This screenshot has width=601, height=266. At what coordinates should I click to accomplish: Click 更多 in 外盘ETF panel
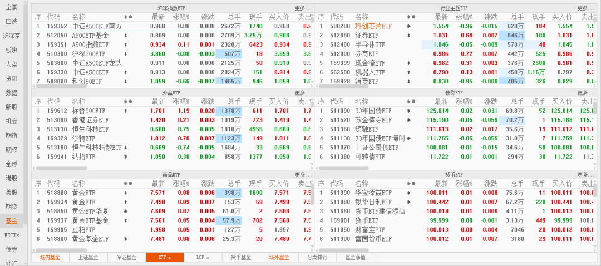pos(303,93)
